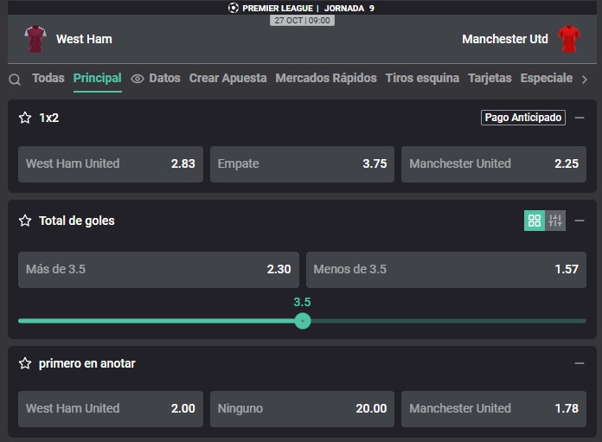
Task: Click the West Ham jersey icon
Action: pyautogui.click(x=35, y=39)
